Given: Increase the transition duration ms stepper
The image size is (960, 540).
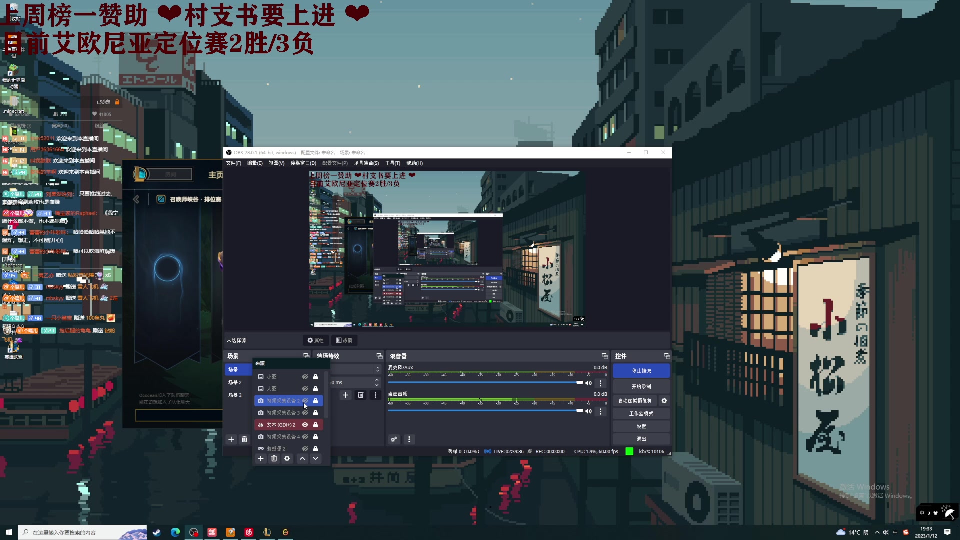Looking at the screenshot, I should click(x=377, y=380).
